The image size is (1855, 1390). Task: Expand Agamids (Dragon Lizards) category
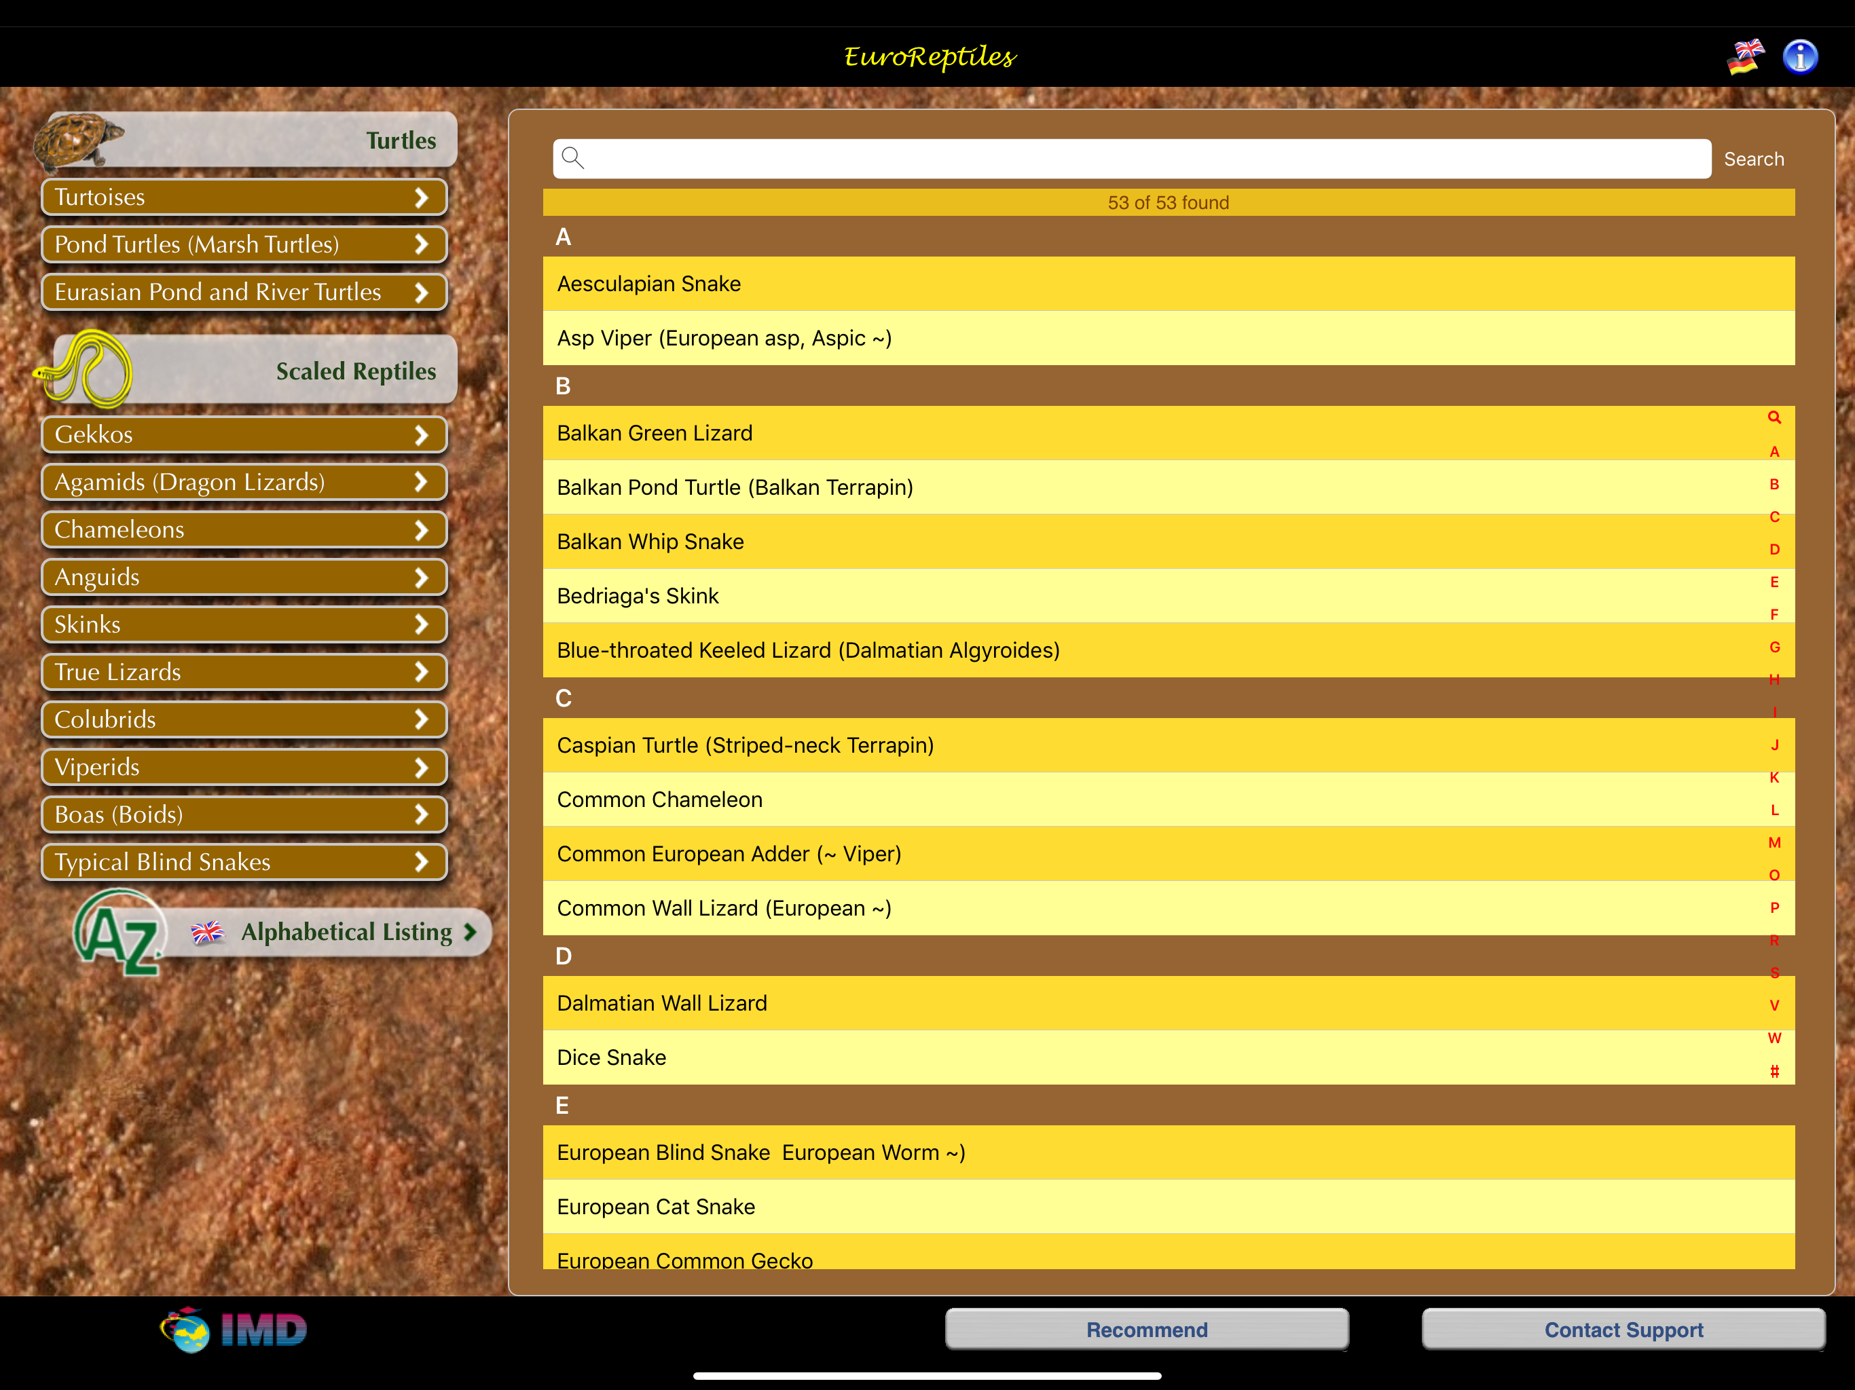[x=244, y=482]
